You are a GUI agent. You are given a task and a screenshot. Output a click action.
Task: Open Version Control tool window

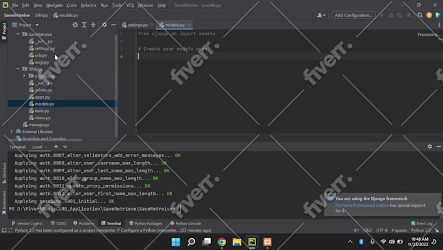coord(27,223)
